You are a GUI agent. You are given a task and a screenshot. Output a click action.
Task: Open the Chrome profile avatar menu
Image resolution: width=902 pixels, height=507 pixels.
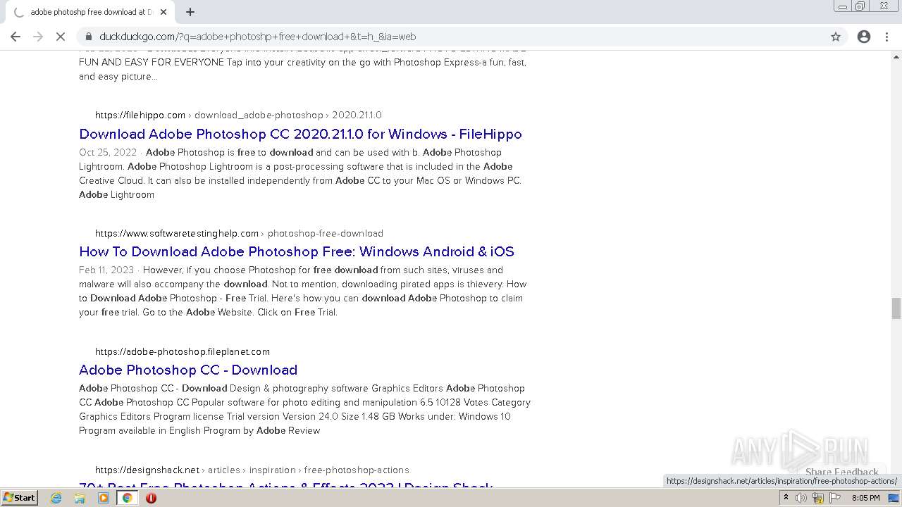[864, 37]
